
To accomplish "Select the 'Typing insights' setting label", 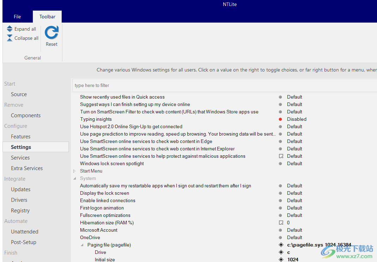I will 96,119.
